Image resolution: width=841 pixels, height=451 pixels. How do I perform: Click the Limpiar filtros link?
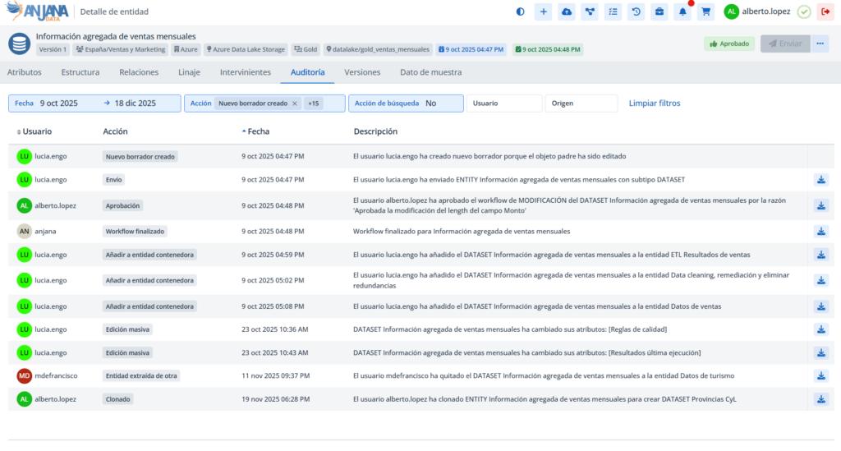point(655,104)
